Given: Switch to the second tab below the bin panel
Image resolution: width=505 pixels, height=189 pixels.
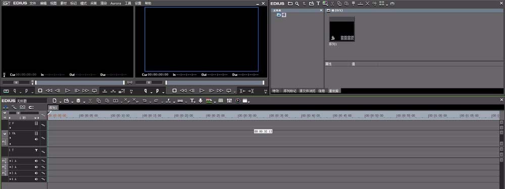Looking at the screenshot, I should tap(289, 91).
